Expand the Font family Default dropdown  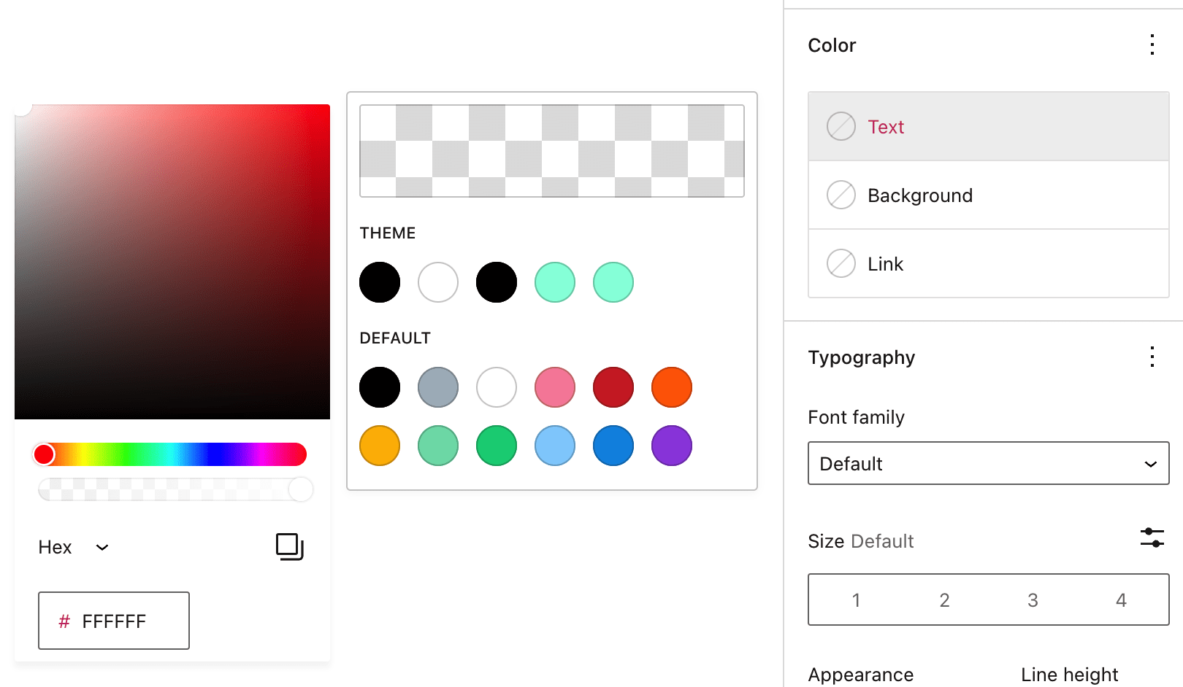pyautogui.click(x=988, y=463)
